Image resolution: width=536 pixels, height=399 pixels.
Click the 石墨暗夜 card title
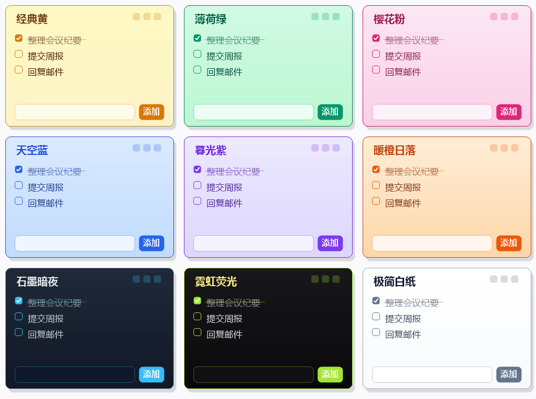[x=37, y=281]
